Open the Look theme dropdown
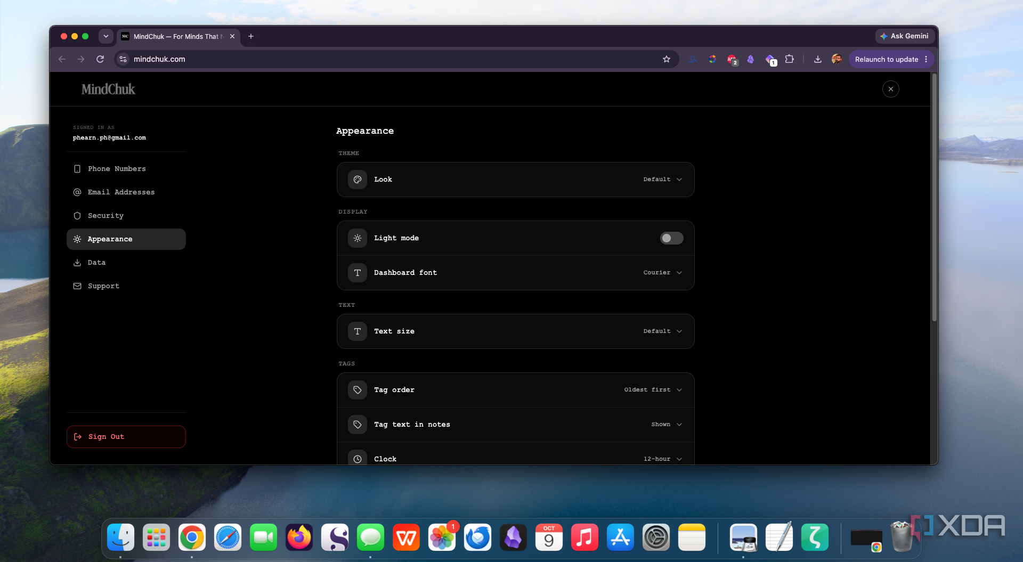 [x=662, y=180]
